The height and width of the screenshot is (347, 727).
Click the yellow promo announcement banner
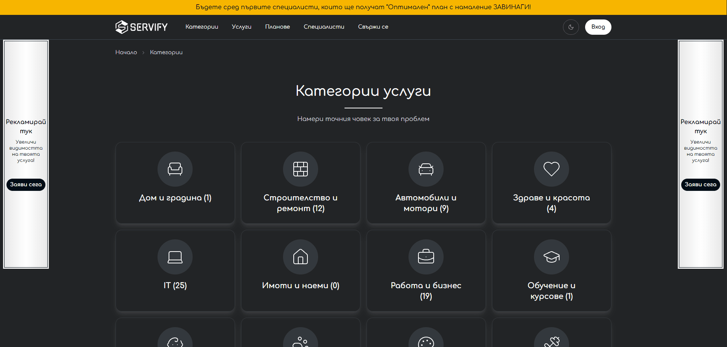click(x=363, y=7)
